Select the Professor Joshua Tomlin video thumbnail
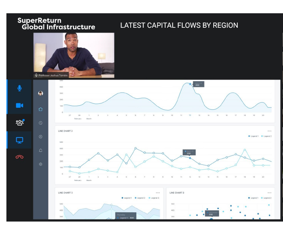283x232 pixels. pos(74,55)
